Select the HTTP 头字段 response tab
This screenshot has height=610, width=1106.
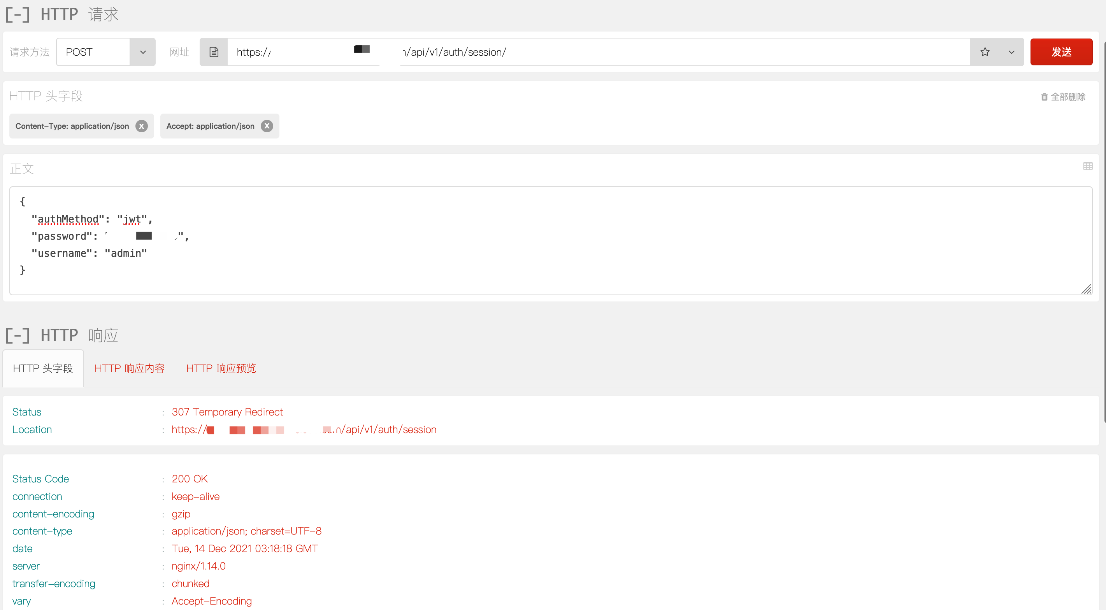(42, 368)
